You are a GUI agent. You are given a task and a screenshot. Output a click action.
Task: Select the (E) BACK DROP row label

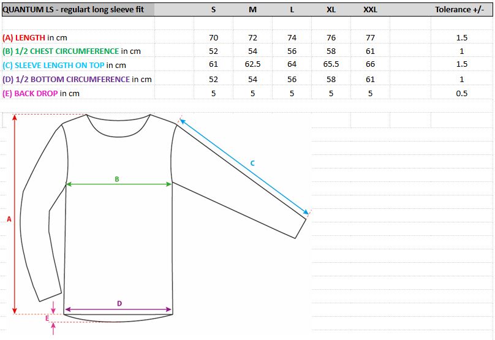41,93
